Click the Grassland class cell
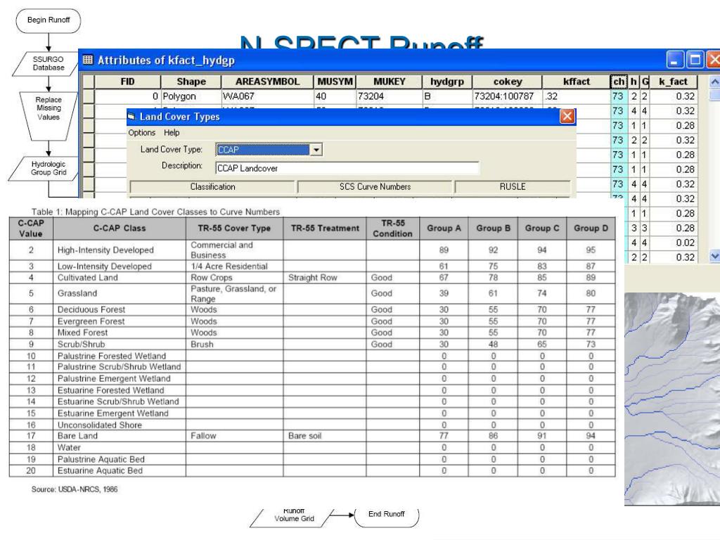 coord(120,293)
